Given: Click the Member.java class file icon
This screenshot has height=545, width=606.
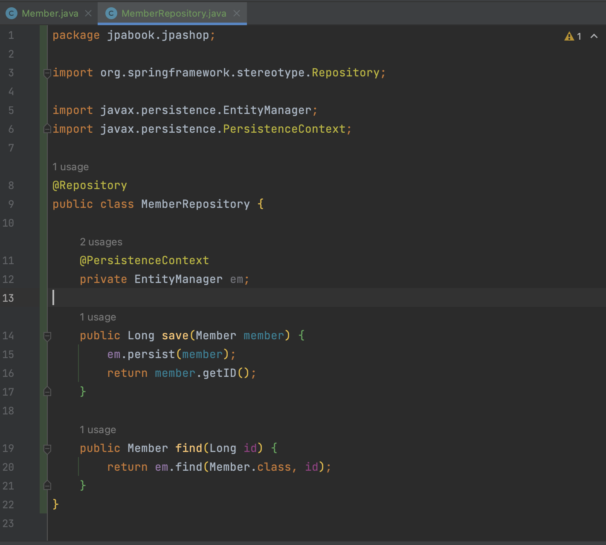Looking at the screenshot, I should (x=12, y=13).
